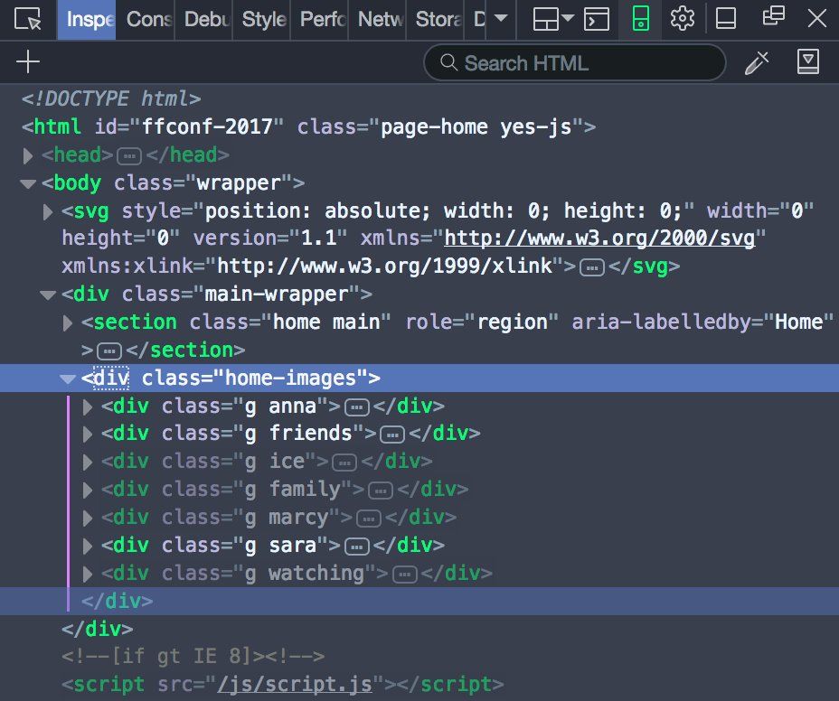The height and width of the screenshot is (701, 839).
Task: Show more tools dropdown arrow
Action: coord(501,18)
